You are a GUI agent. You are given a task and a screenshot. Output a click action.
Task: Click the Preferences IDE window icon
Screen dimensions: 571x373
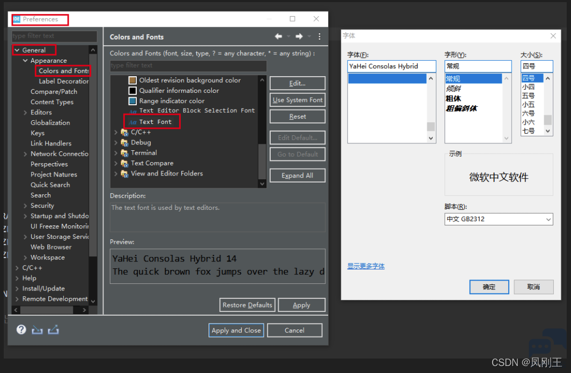[x=17, y=19]
